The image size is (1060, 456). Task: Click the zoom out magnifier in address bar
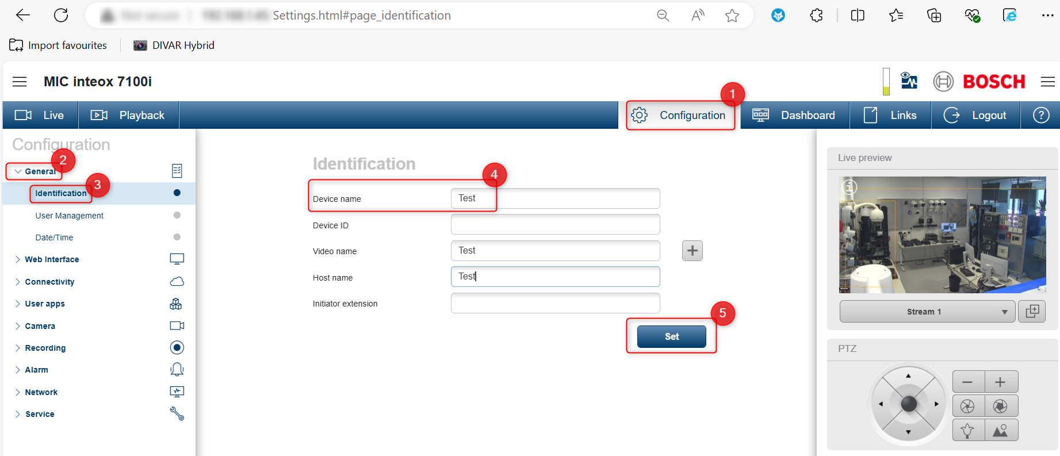coord(663,16)
